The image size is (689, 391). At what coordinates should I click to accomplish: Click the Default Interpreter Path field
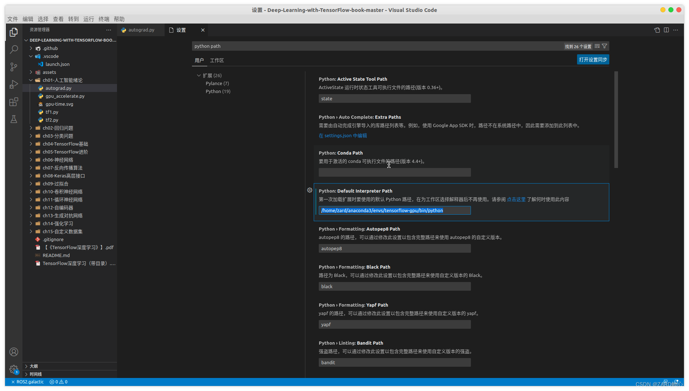[x=395, y=210]
